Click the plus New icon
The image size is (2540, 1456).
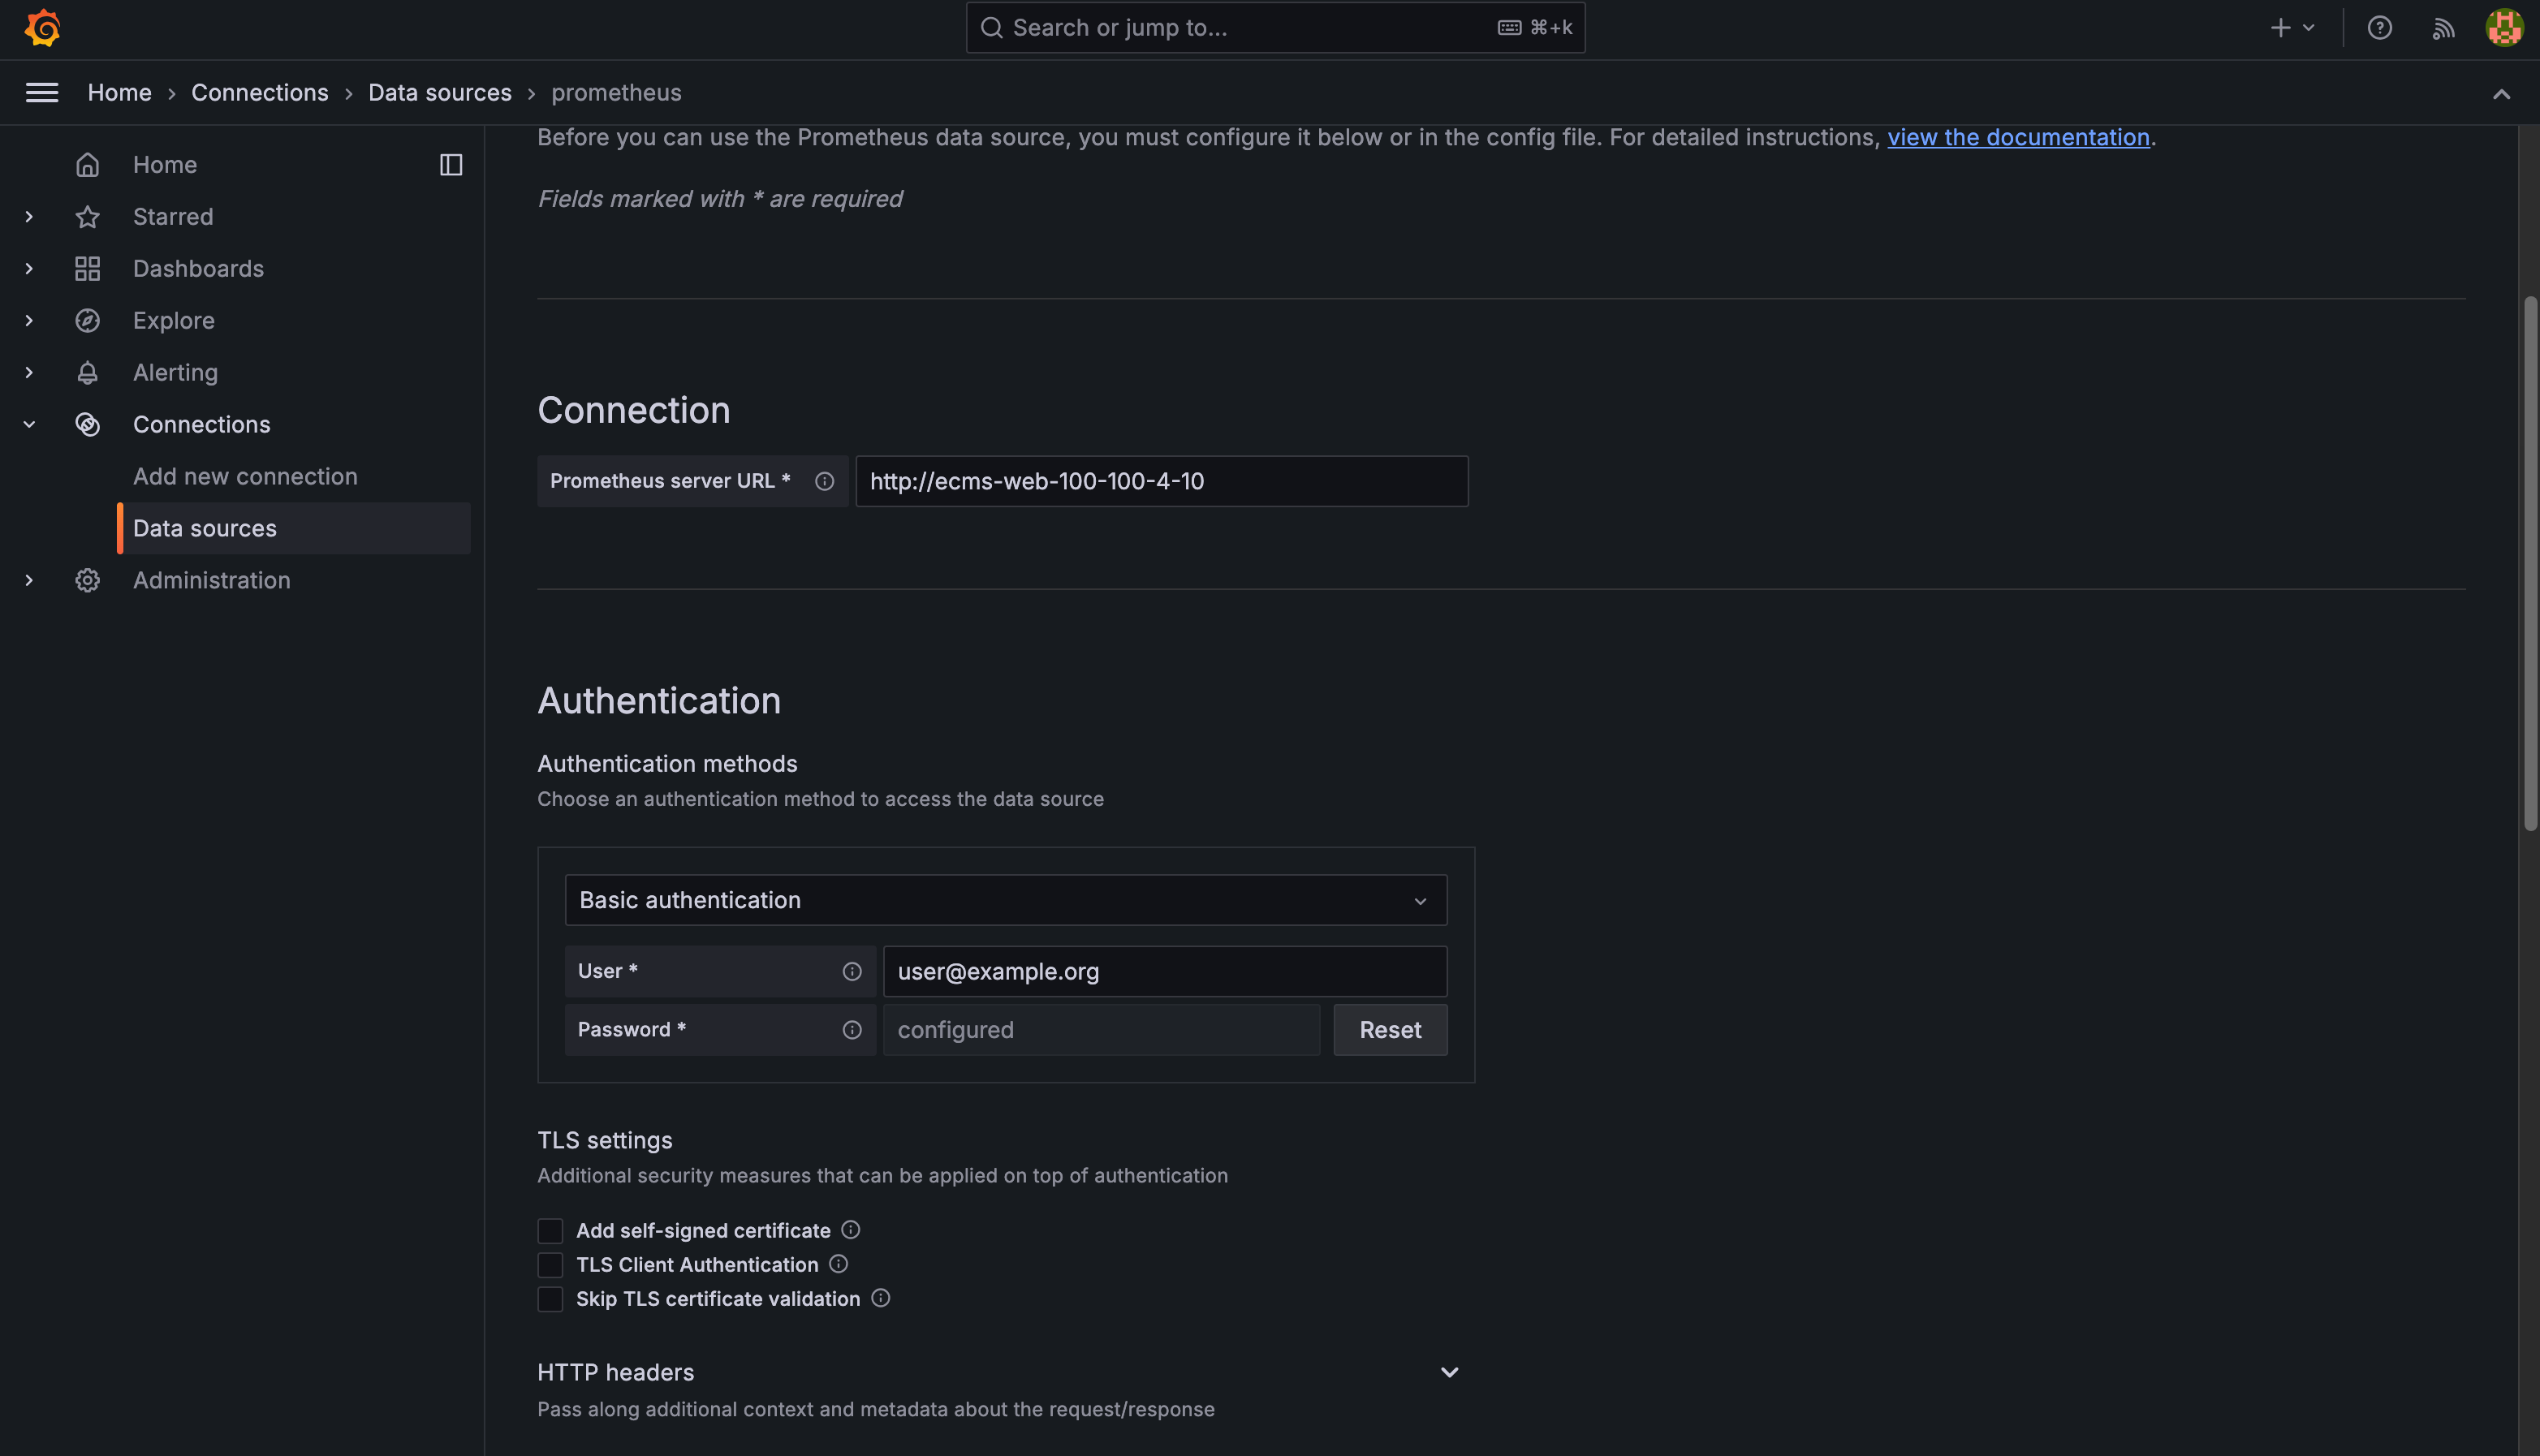2280,28
